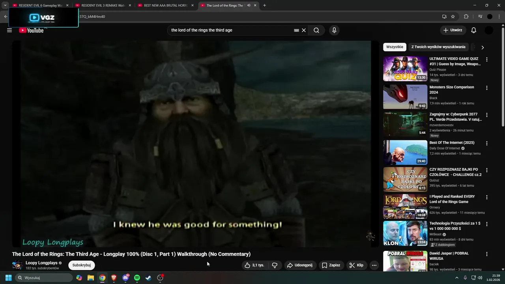Close the Lord of the Rings tab
This screenshot has width=505, height=284.
coord(255,6)
